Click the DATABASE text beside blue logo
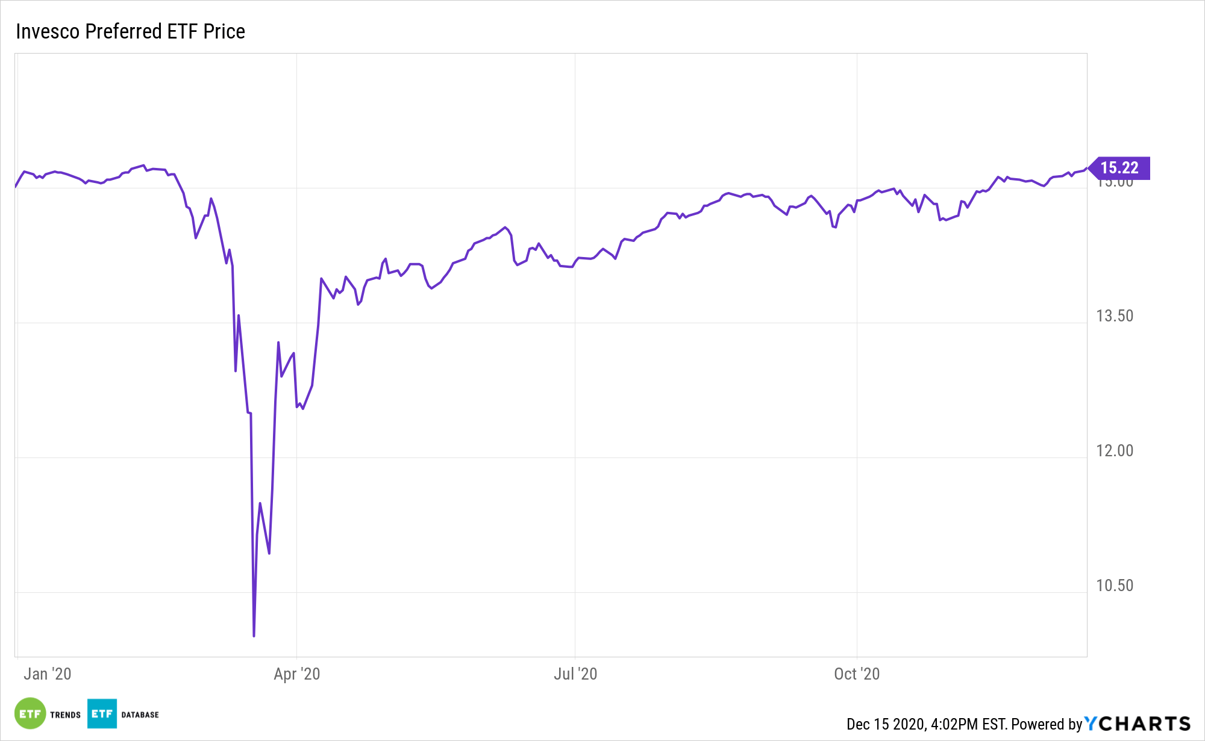The image size is (1205, 741). coord(140,715)
